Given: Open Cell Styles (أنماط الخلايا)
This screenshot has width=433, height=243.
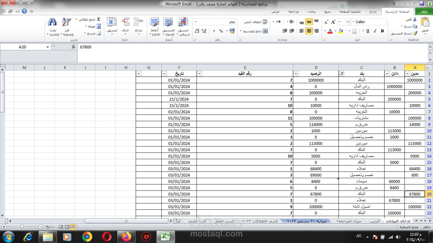Looking at the screenshot, I should pyautogui.click(x=154, y=27).
